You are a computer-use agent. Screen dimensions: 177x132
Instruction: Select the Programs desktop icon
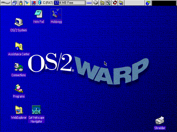click(19, 88)
